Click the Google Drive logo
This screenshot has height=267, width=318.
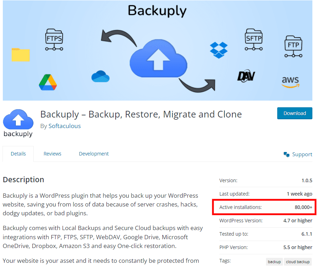tap(48, 83)
